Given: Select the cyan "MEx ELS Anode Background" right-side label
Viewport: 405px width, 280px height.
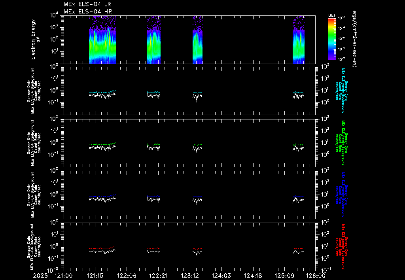Looking at the screenshot, I should [x=343, y=91].
